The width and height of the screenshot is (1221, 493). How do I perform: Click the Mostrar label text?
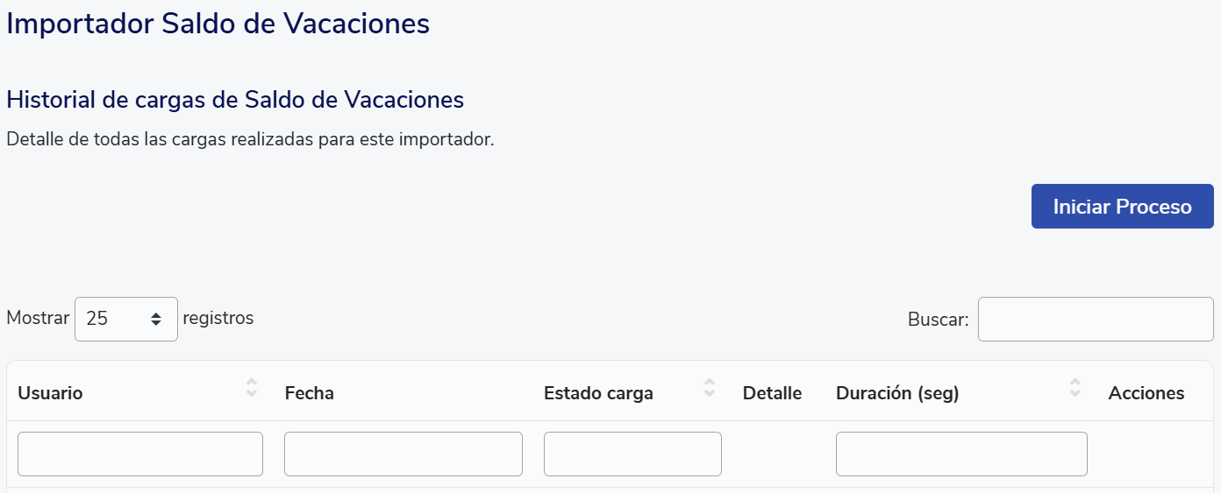tap(38, 318)
